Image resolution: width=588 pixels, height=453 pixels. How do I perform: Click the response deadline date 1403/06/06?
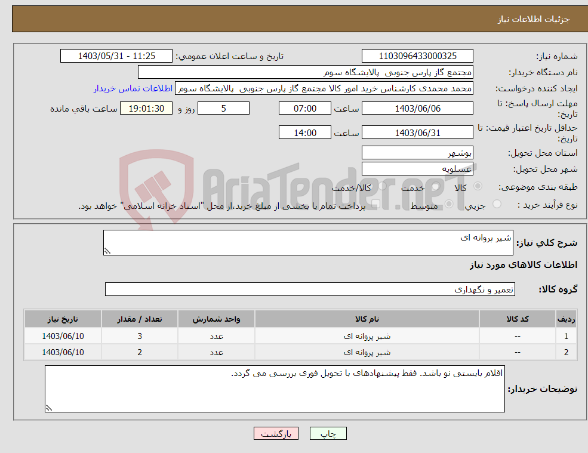click(417, 109)
